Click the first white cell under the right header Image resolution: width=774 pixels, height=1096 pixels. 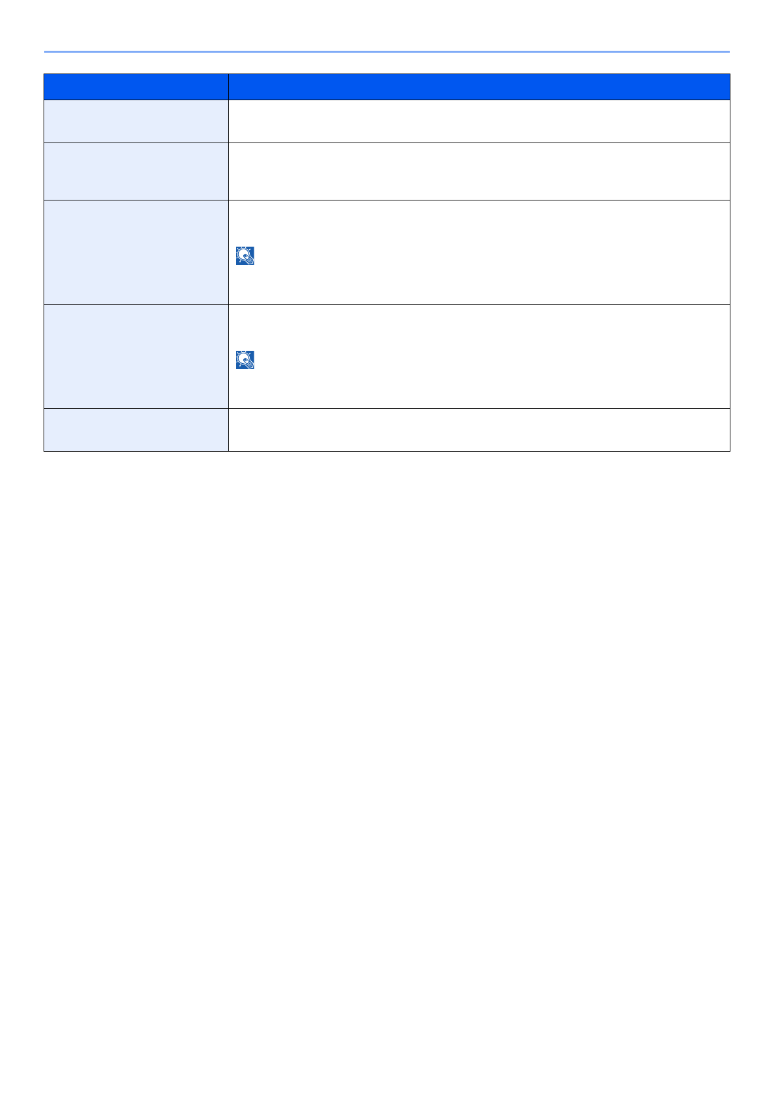tap(479, 121)
